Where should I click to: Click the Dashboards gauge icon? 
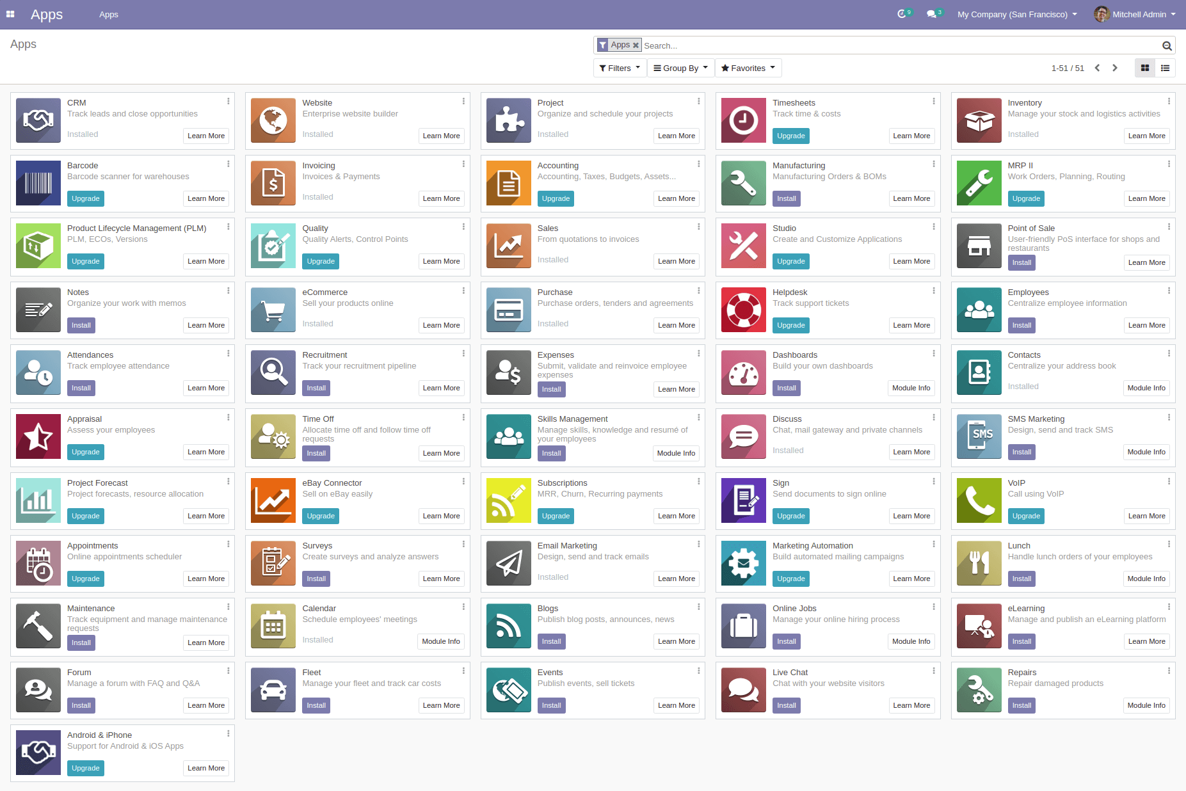[744, 372]
